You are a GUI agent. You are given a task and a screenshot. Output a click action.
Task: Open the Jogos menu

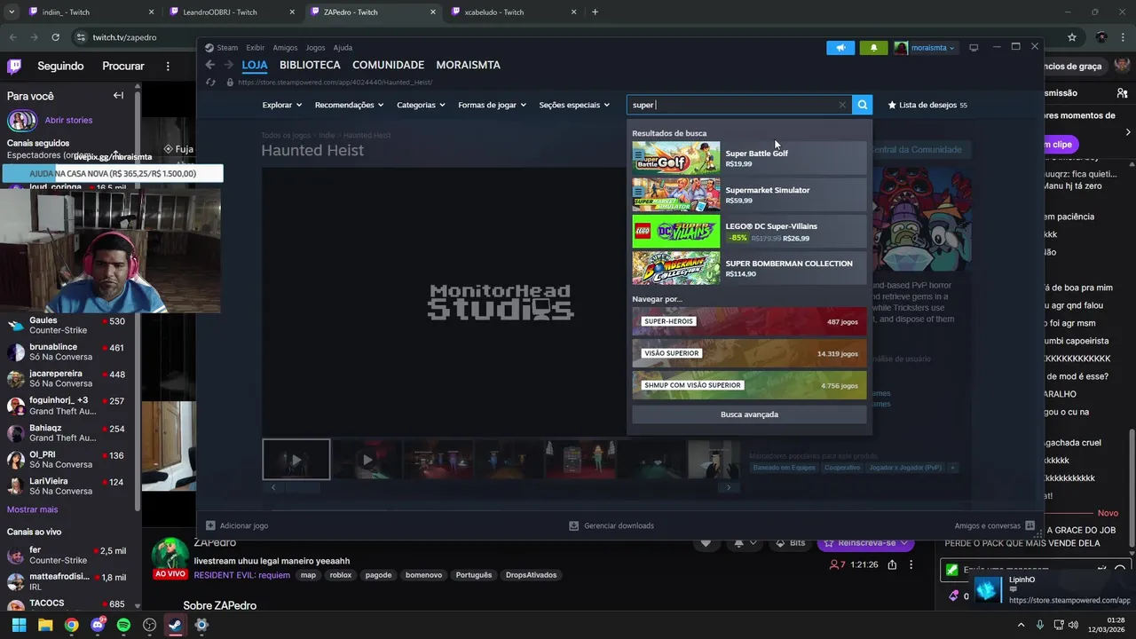315,48
